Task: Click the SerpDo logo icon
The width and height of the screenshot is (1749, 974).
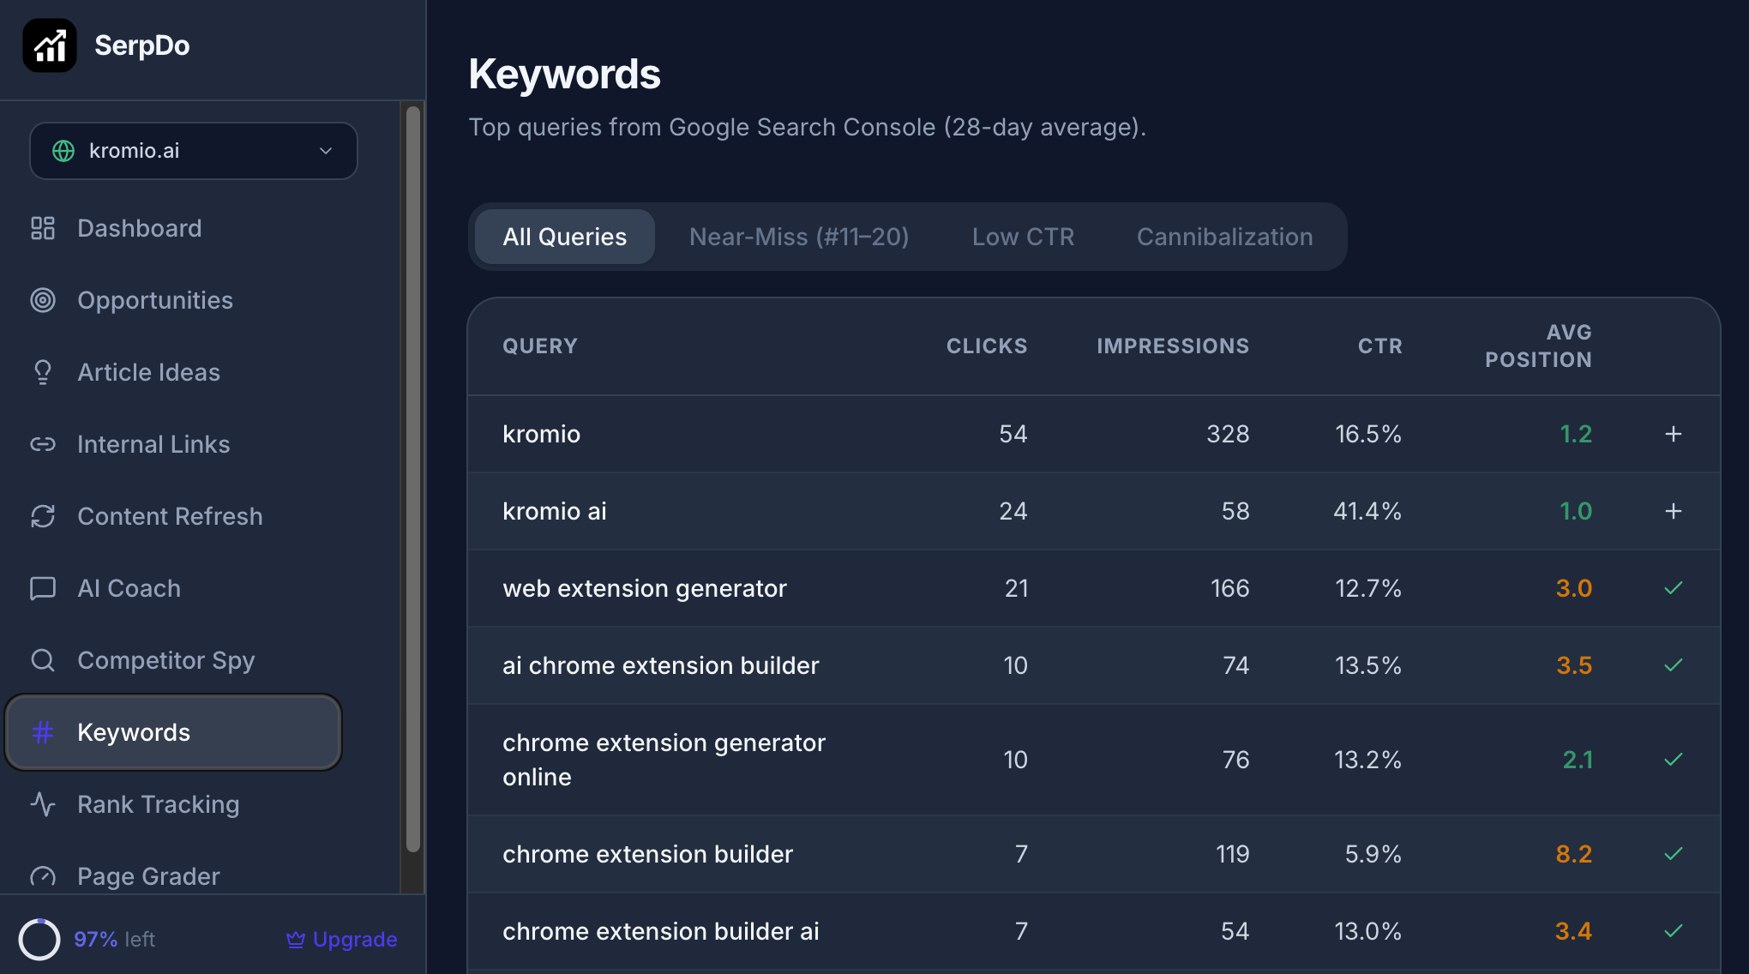Action: point(50,45)
